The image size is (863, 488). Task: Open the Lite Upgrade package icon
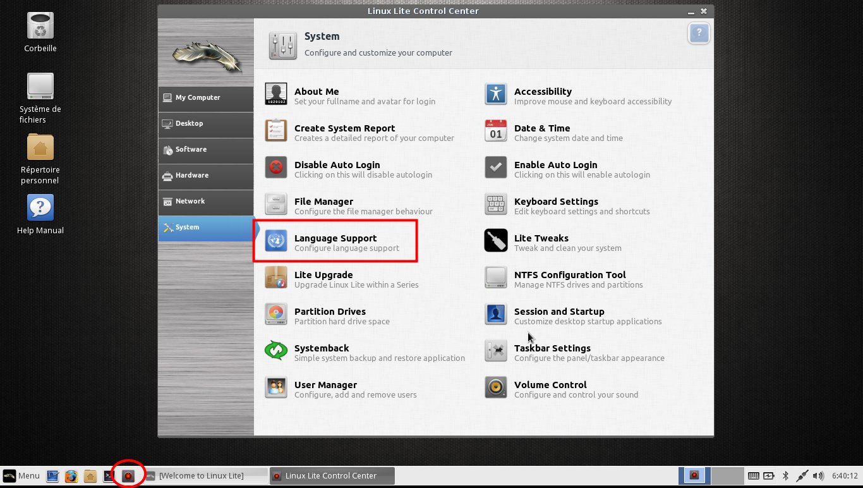pyautogui.click(x=276, y=278)
